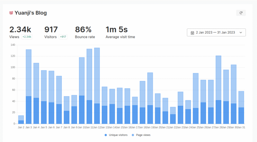Screen dimensions: 257x142
Task: Click the +917 visitors change badge
Action: click(x=63, y=37)
